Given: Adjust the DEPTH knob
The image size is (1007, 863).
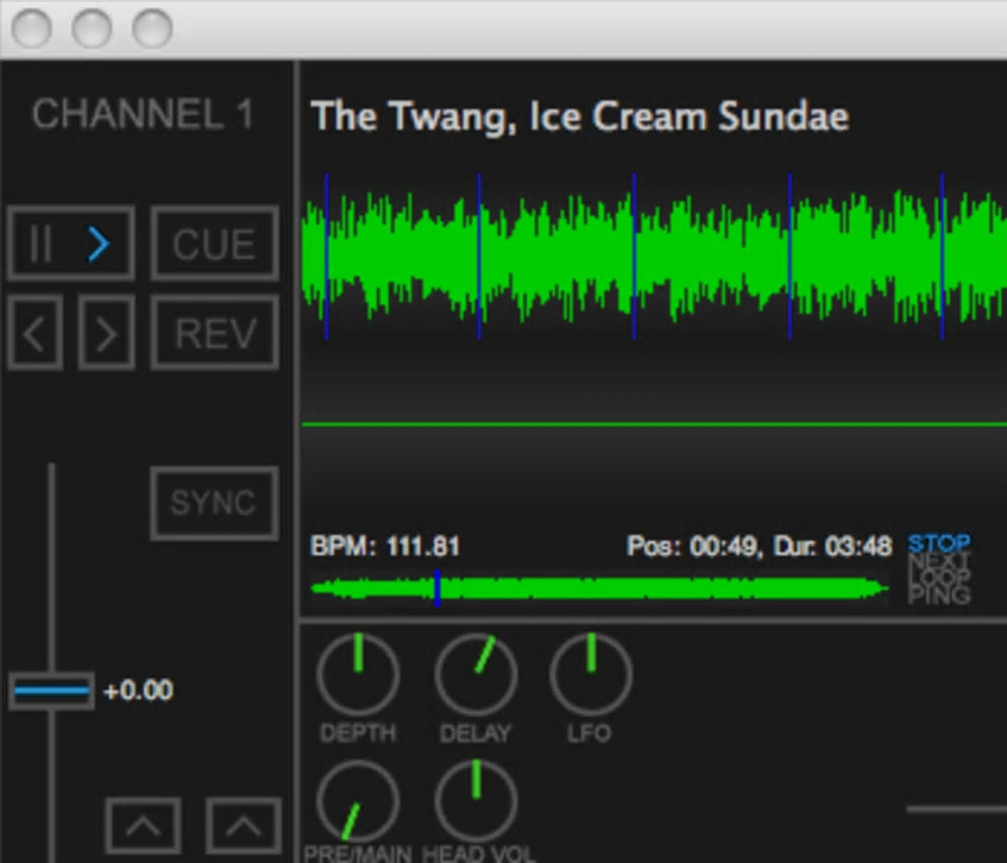Looking at the screenshot, I should point(357,673).
